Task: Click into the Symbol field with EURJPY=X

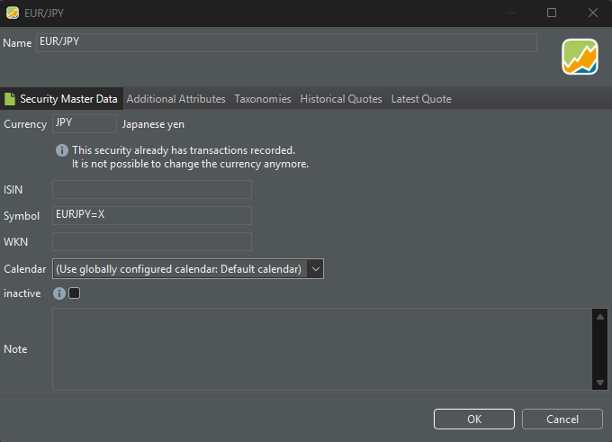Action: click(x=152, y=215)
